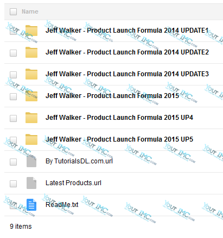Open the 2015 UP4 folder icon
This screenshot has height=238, width=223.
(x=31, y=118)
